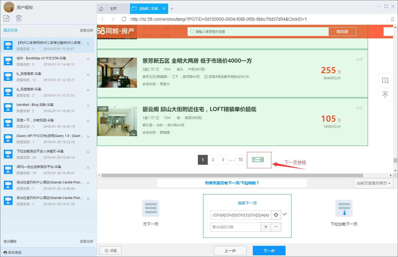Switch to the 杭州二手房 tab
This screenshot has width=398, height=257.
(149, 9)
